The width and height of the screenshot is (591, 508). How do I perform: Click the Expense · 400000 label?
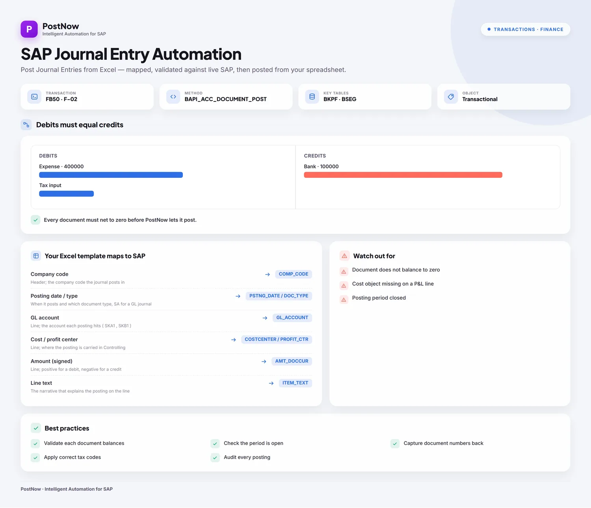61,166
